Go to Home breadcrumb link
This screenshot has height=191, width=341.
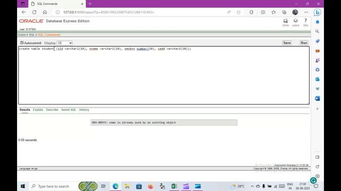click(x=22, y=34)
